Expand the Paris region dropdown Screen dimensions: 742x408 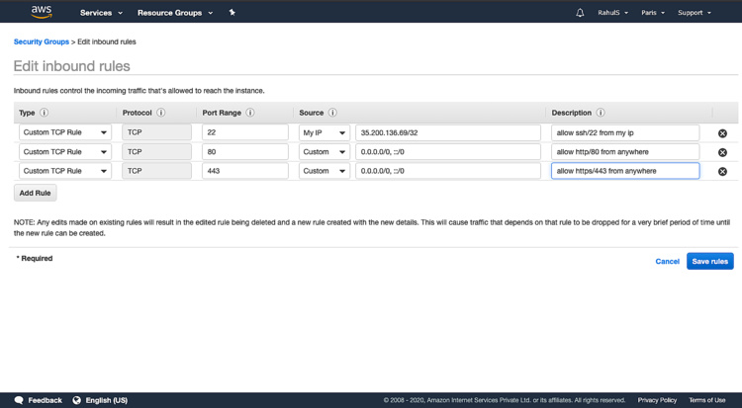653,13
